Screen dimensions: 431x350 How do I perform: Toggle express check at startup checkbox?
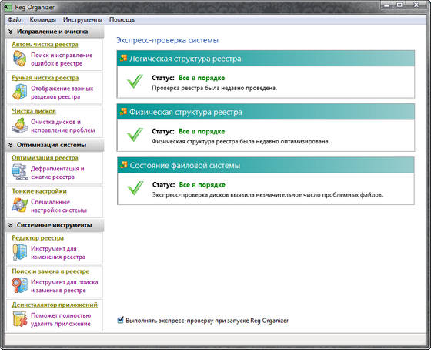(120, 320)
